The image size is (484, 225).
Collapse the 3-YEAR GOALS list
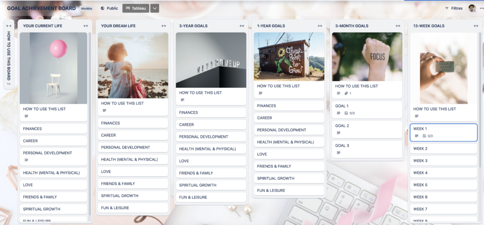242,26
